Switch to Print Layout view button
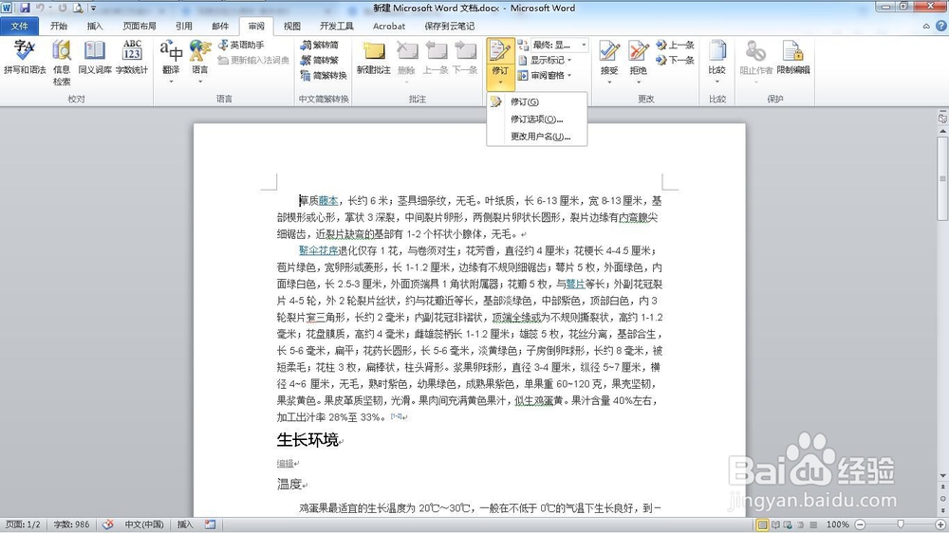Viewport: 949px width, 533px height. [x=763, y=524]
